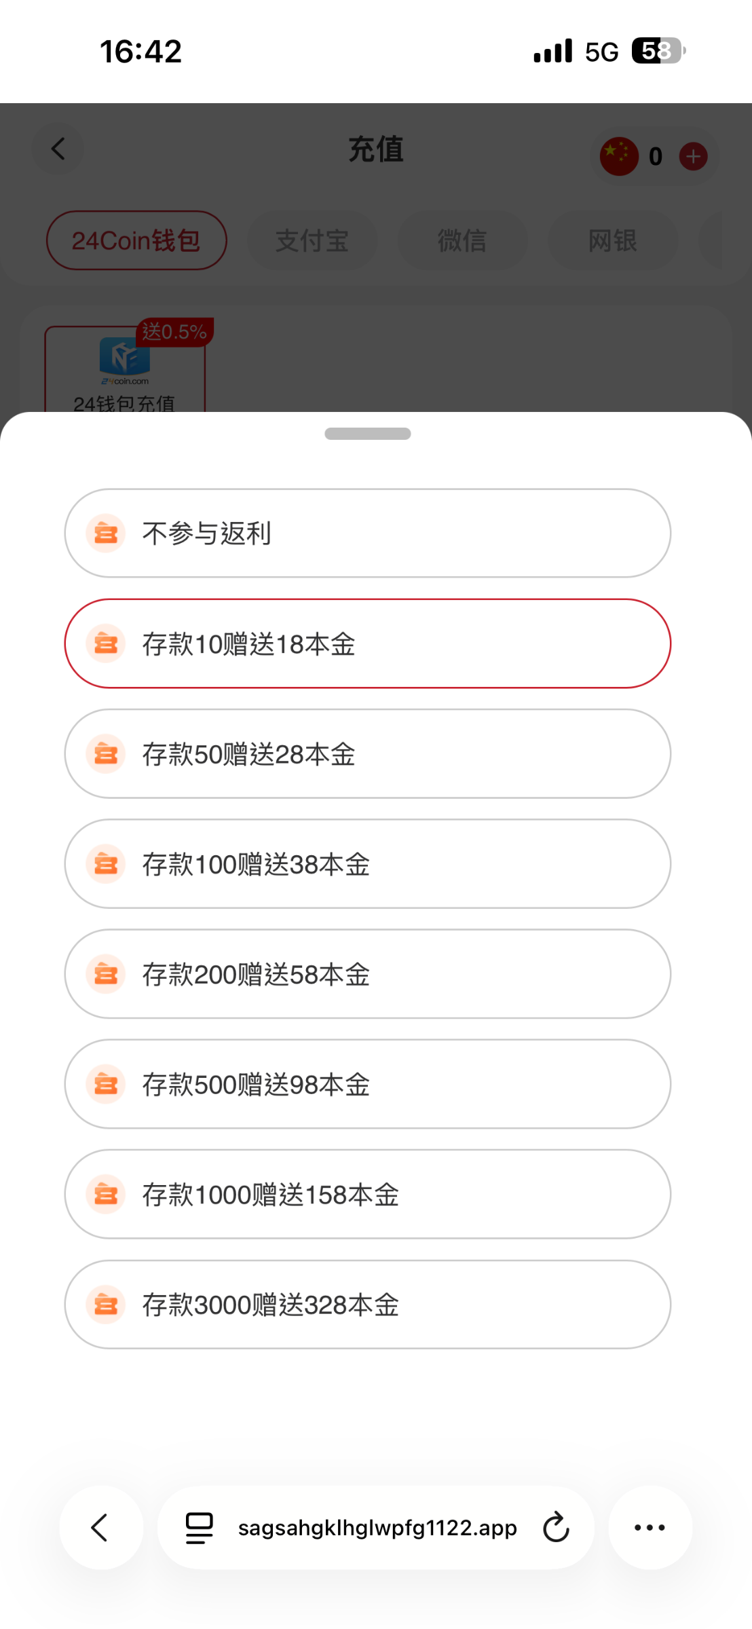
Task: Choose 存款10赠送18本金 bonus option
Action: 367,643
